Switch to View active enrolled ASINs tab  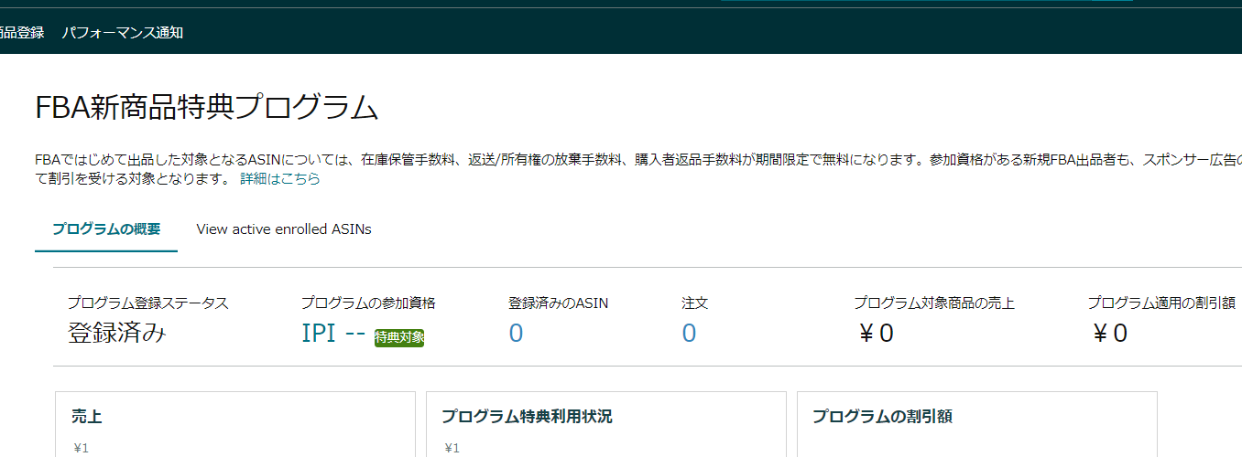coord(284,229)
